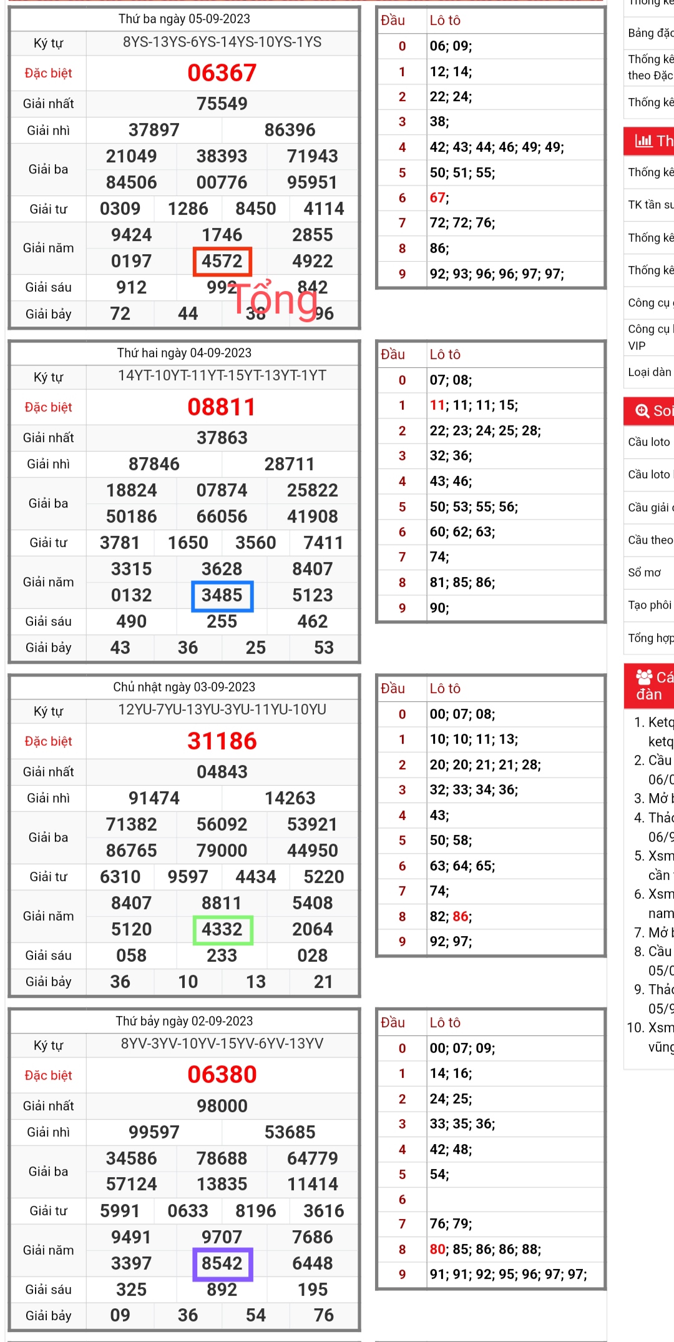The width and height of the screenshot is (674, 1342).
Task: Click the special prize number 31186
Action: (x=222, y=741)
